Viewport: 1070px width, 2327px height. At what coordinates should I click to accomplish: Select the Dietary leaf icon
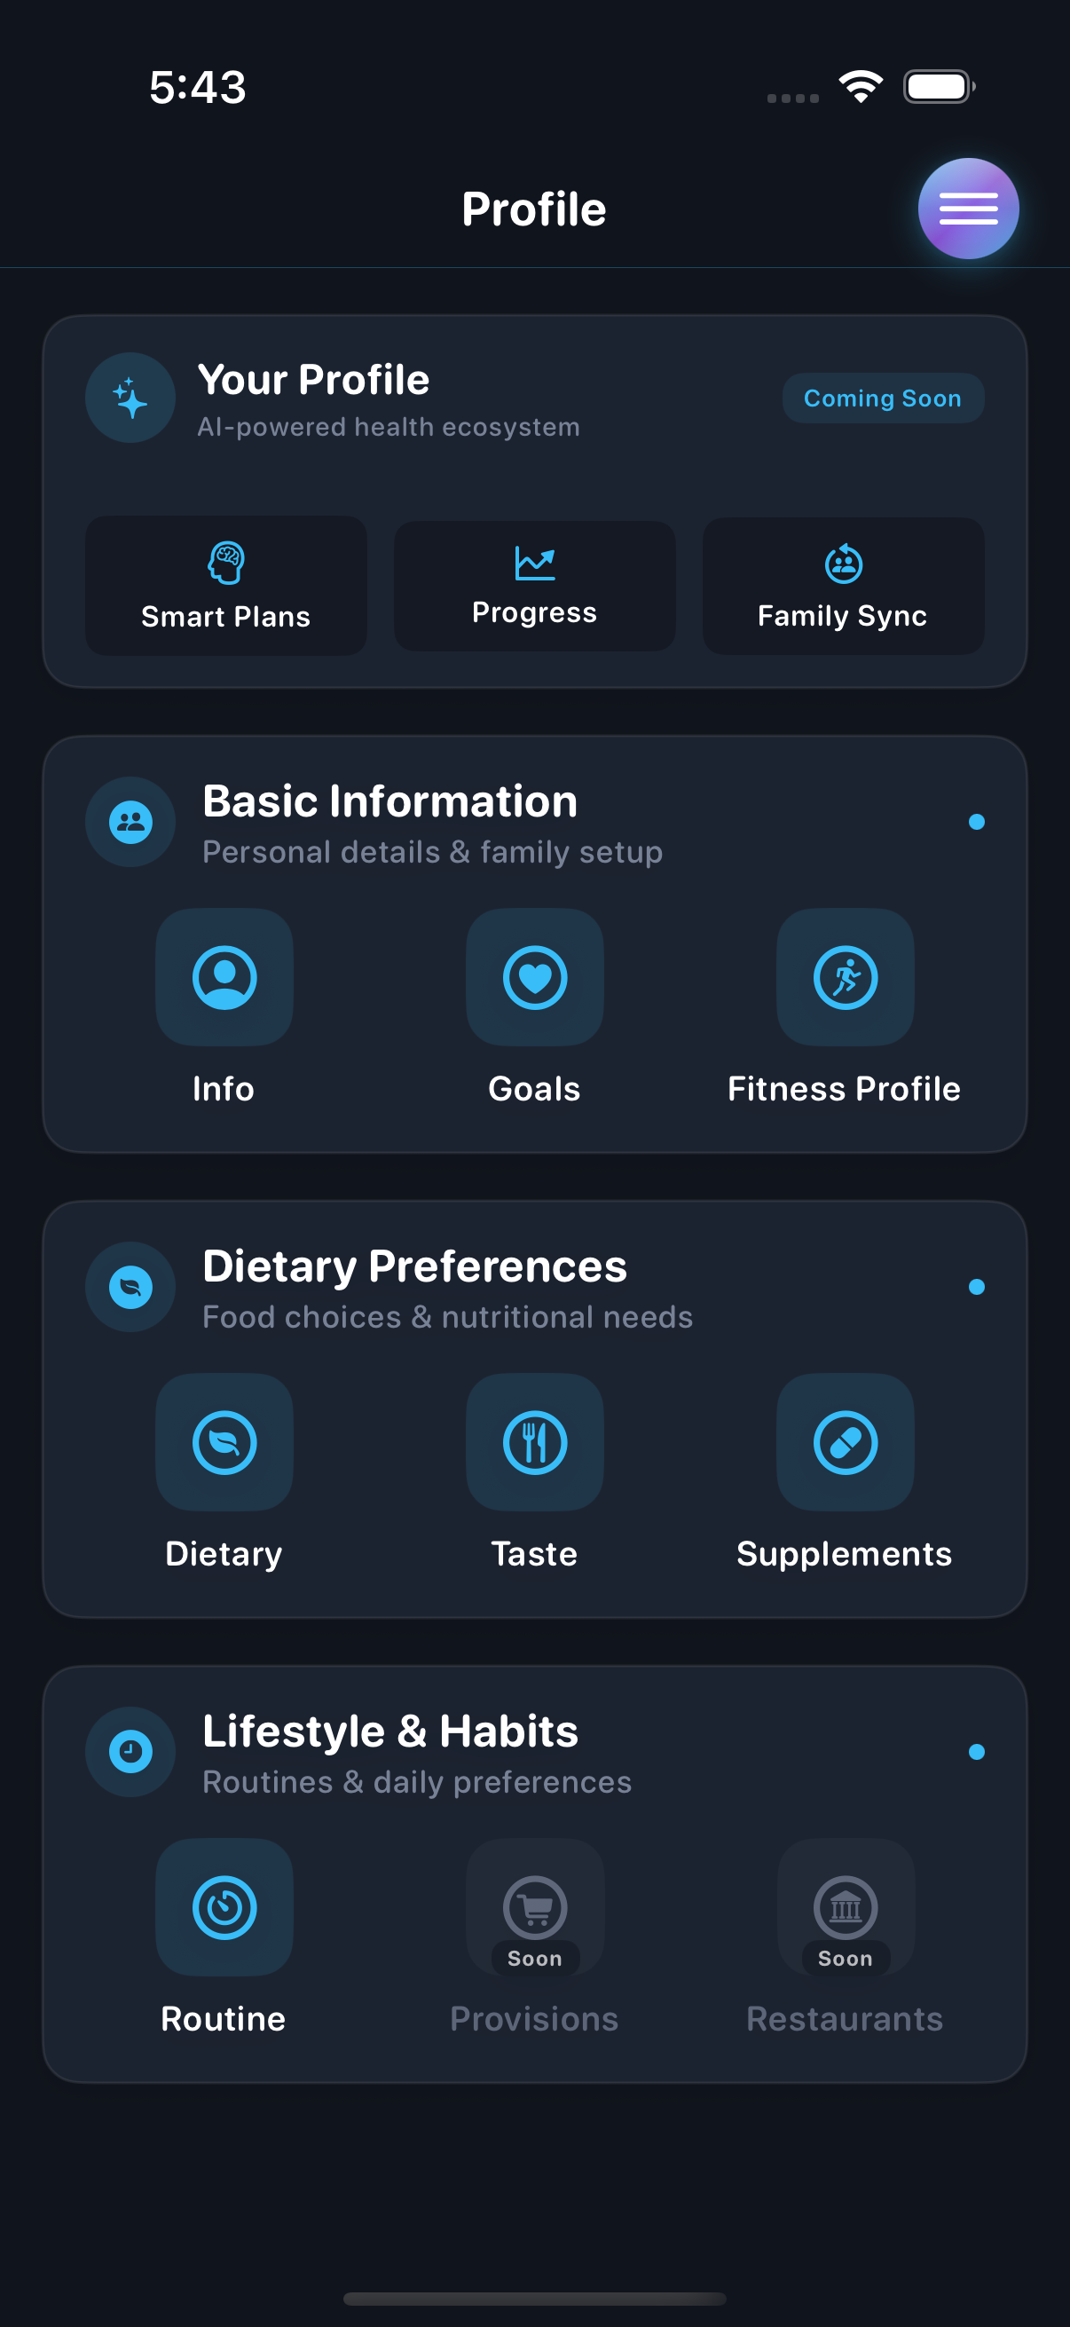pyautogui.click(x=224, y=1443)
